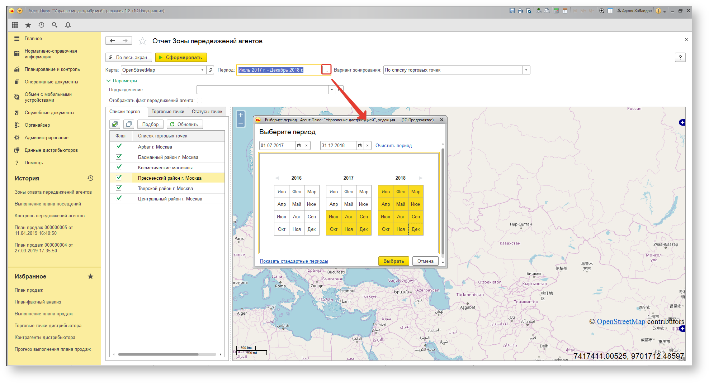Click Показать стандартные периоды link
This screenshot has height=383, width=709.
click(294, 261)
